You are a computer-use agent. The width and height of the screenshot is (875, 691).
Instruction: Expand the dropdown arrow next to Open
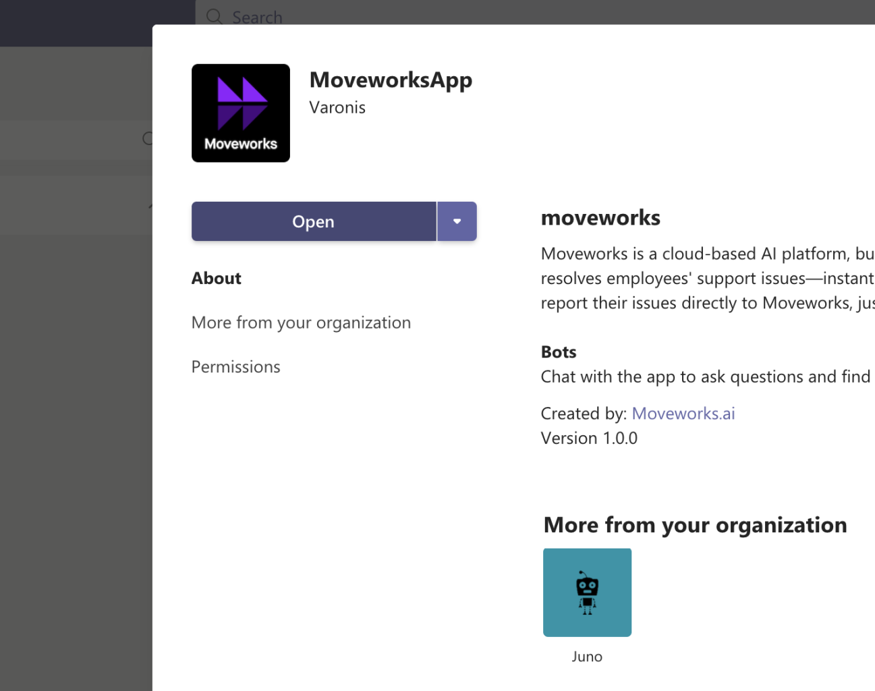[457, 221]
